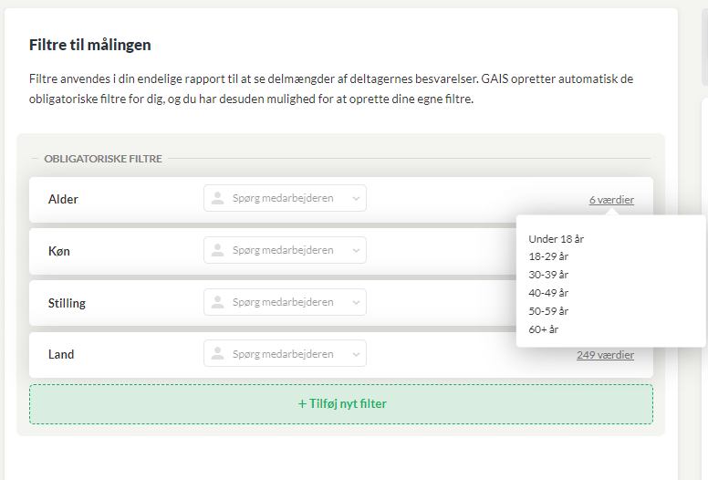Expand the Land chevron arrow
Screen dimensions: 708x480
point(356,354)
